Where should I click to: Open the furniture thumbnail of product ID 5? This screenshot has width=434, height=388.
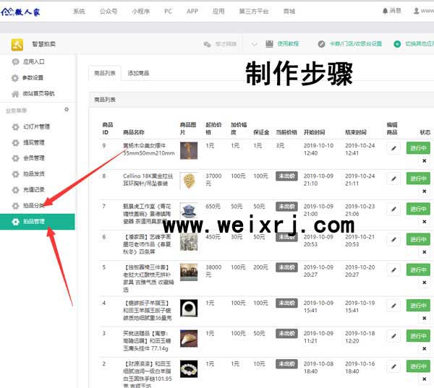tap(189, 272)
